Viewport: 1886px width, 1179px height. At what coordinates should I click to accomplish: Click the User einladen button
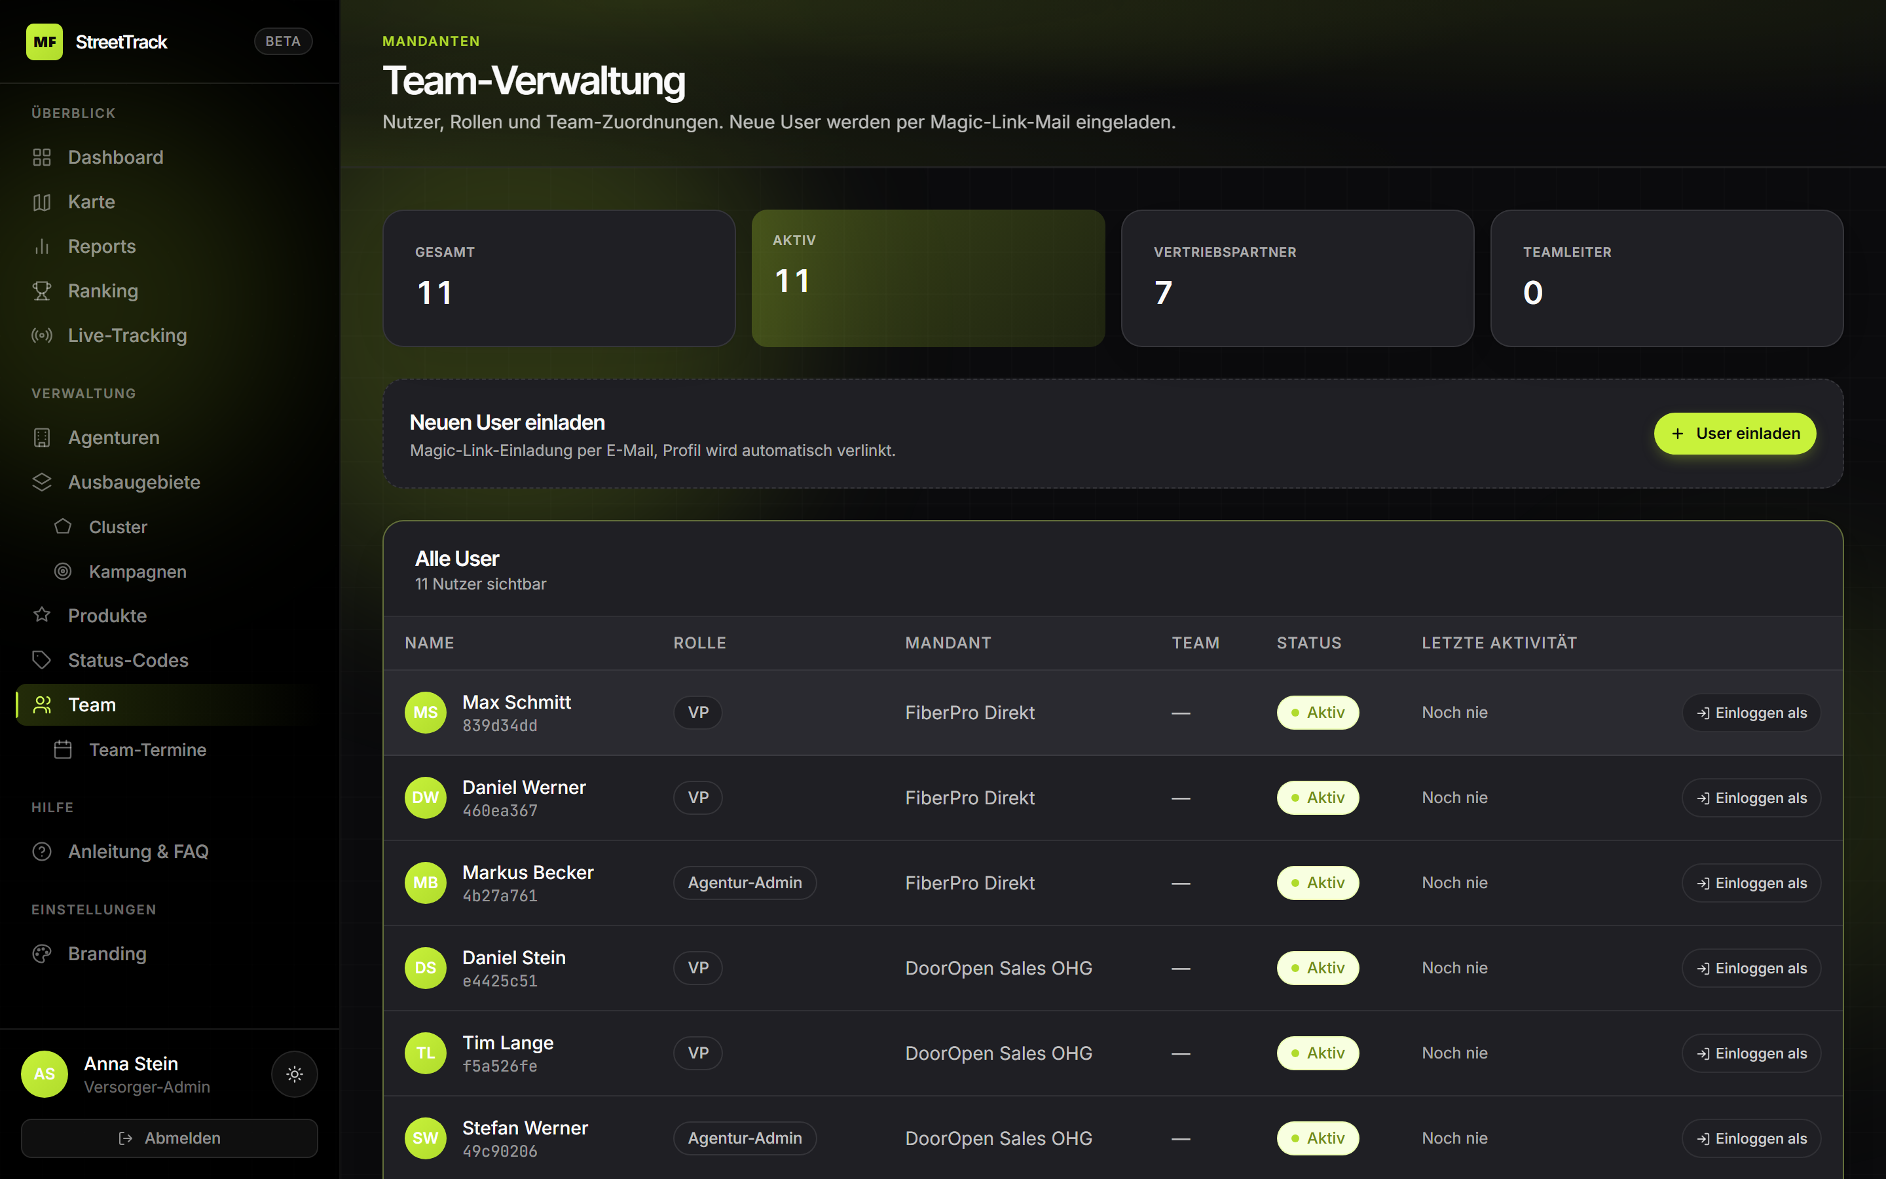[1735, 434]
